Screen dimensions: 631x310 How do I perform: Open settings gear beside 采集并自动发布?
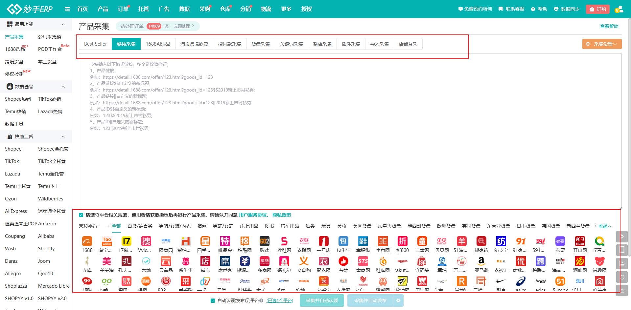(398, 300)
